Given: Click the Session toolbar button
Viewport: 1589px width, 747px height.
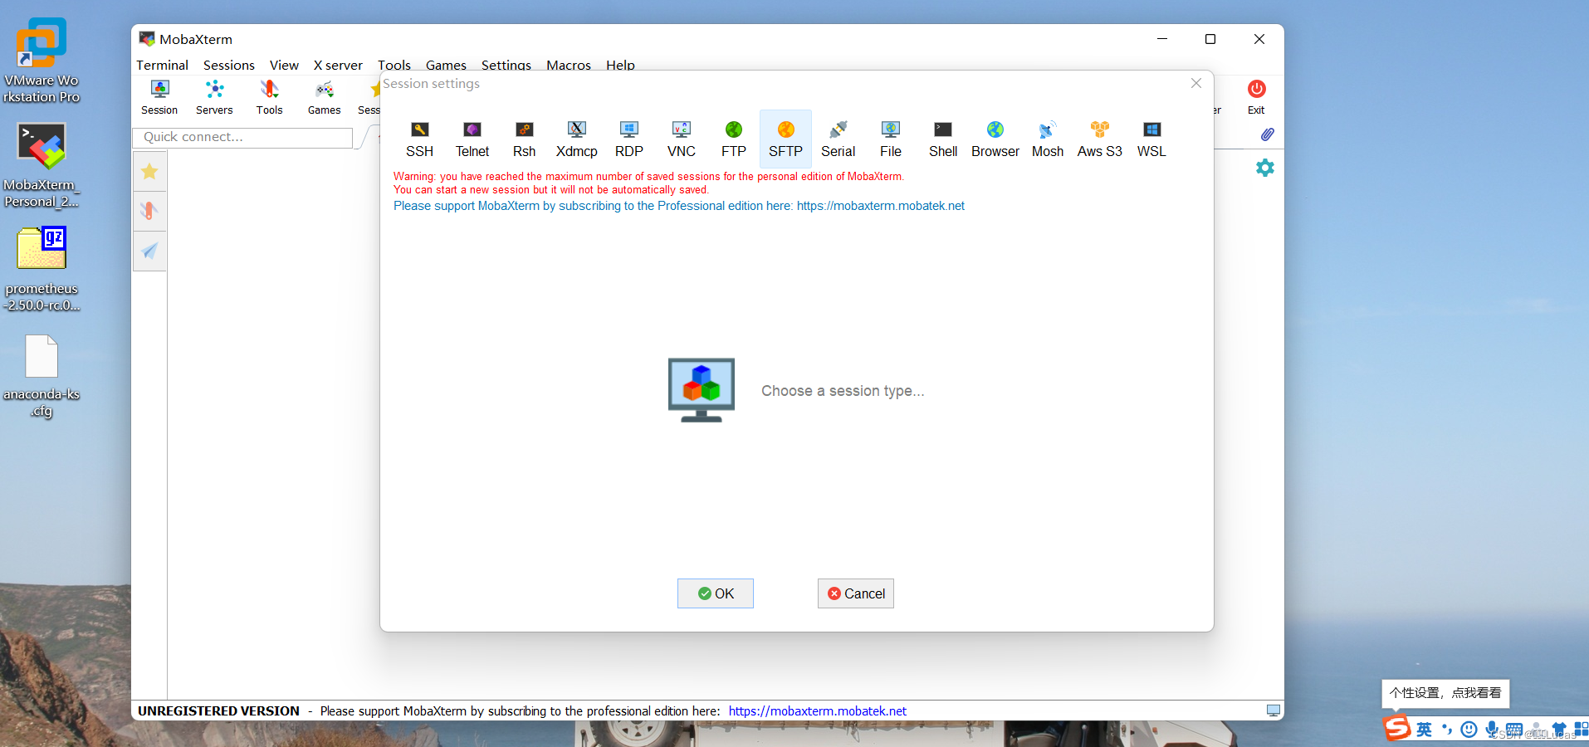Looking at the screenshot, I should (x=159, y=97).
